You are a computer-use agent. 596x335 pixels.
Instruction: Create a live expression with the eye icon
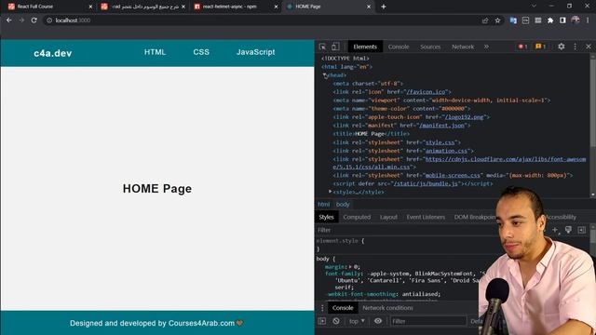coord(378,321)
